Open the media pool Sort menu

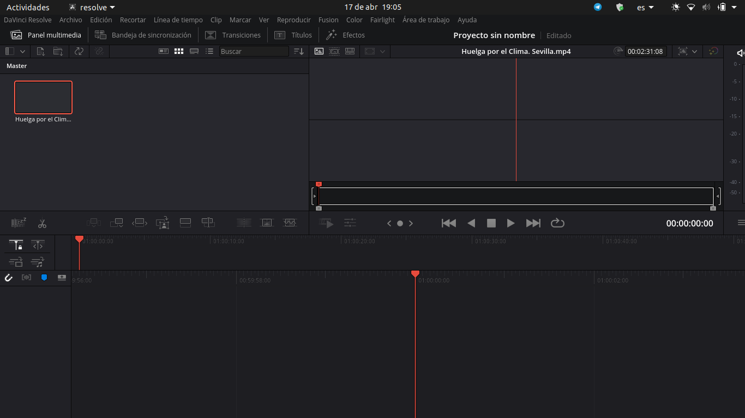click(x=299, y=51)
